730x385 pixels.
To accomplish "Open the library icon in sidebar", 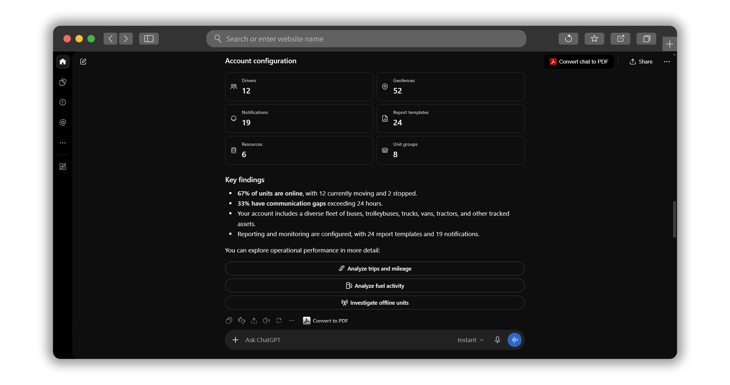I will [x=63, y=82].
